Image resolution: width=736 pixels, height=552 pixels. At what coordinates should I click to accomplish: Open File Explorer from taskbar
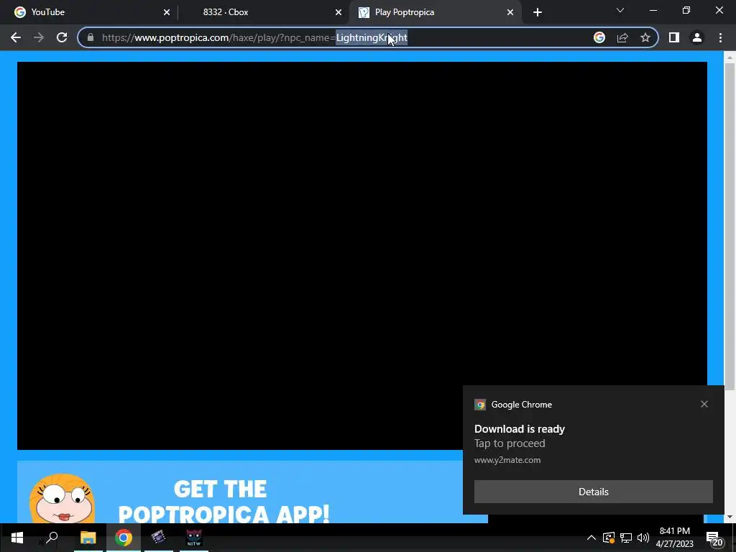pyautogui.click(x=88, y=538)
